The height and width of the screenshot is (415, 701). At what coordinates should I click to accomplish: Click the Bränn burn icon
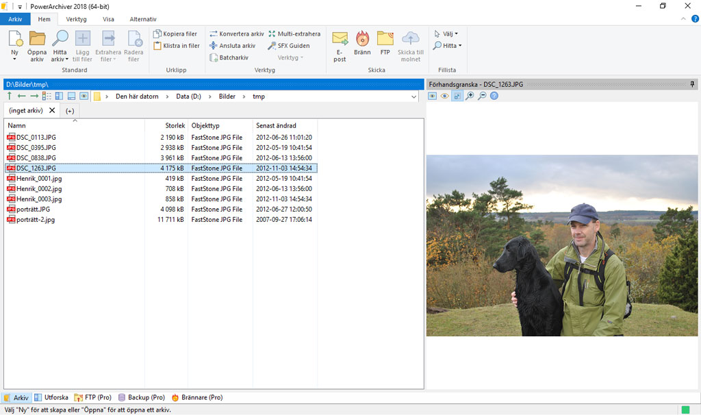coord(362,38)
